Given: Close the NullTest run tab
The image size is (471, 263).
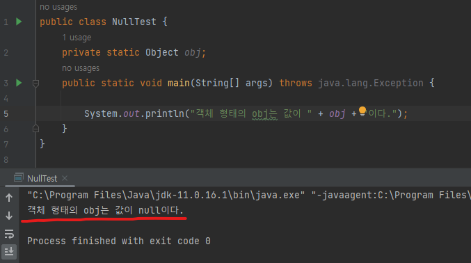Looking at the screenshot, I should 65,178.
